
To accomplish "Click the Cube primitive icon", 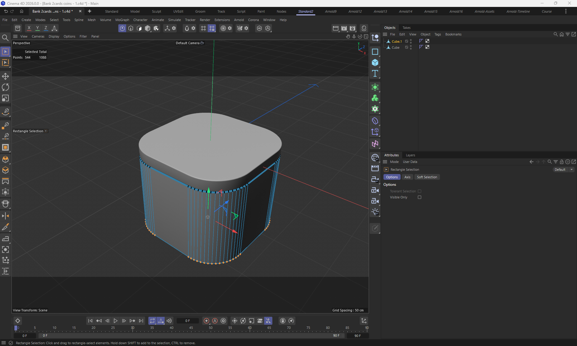I will [x=375, y=63].
